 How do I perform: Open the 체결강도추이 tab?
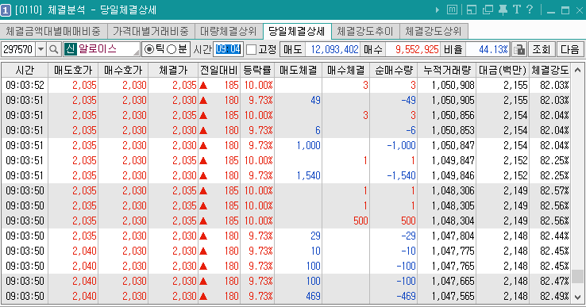(365, 31)
